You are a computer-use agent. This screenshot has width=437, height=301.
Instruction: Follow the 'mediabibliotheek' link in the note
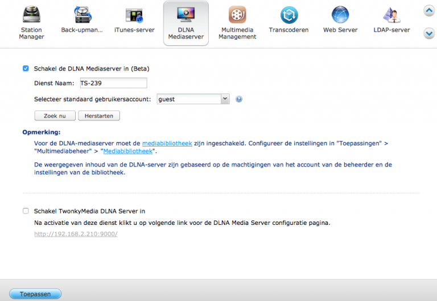tap(167, 144)
